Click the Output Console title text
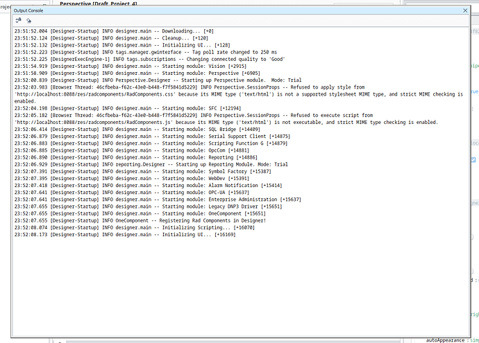Image resolution: width=479 pixels, height=343 pixels. tap(28, 10)
